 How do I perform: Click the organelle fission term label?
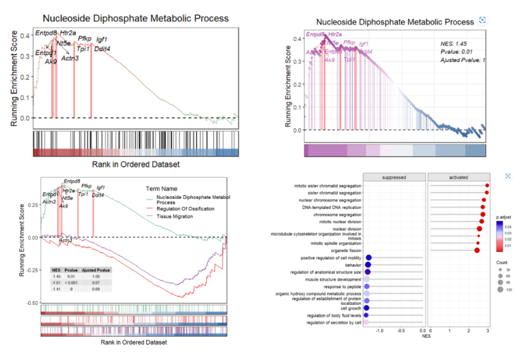pyautogui.click(x=346, y=250)
